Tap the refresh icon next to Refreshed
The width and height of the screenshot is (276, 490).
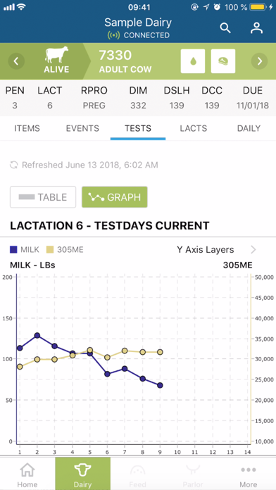(14, 165)
